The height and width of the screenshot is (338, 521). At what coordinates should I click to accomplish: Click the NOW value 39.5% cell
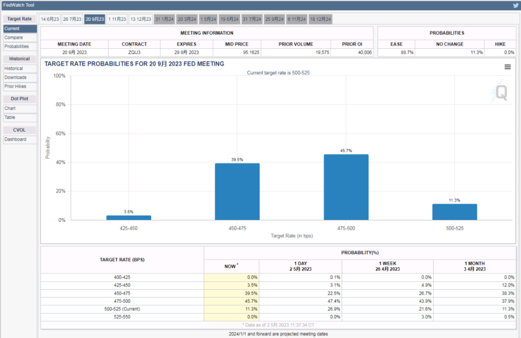pyautogui.click(x=232, y=293)
